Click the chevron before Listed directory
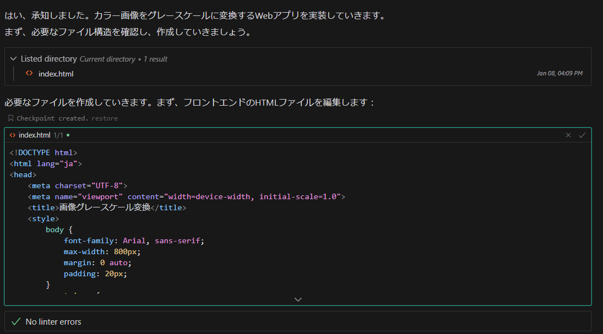This screenshot has width=603, height=334. [x=14, y=59]
